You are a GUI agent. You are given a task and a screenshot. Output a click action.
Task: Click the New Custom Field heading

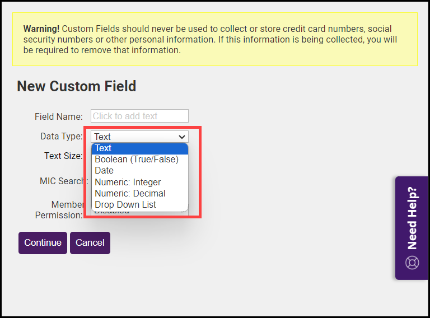76,86
